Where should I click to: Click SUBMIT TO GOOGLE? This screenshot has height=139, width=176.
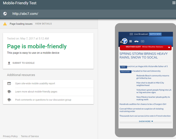(24, 63)
